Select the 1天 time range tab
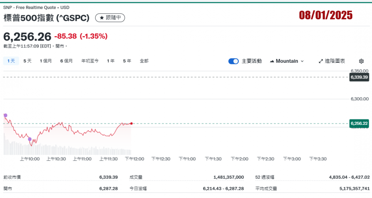 [11, 61]
